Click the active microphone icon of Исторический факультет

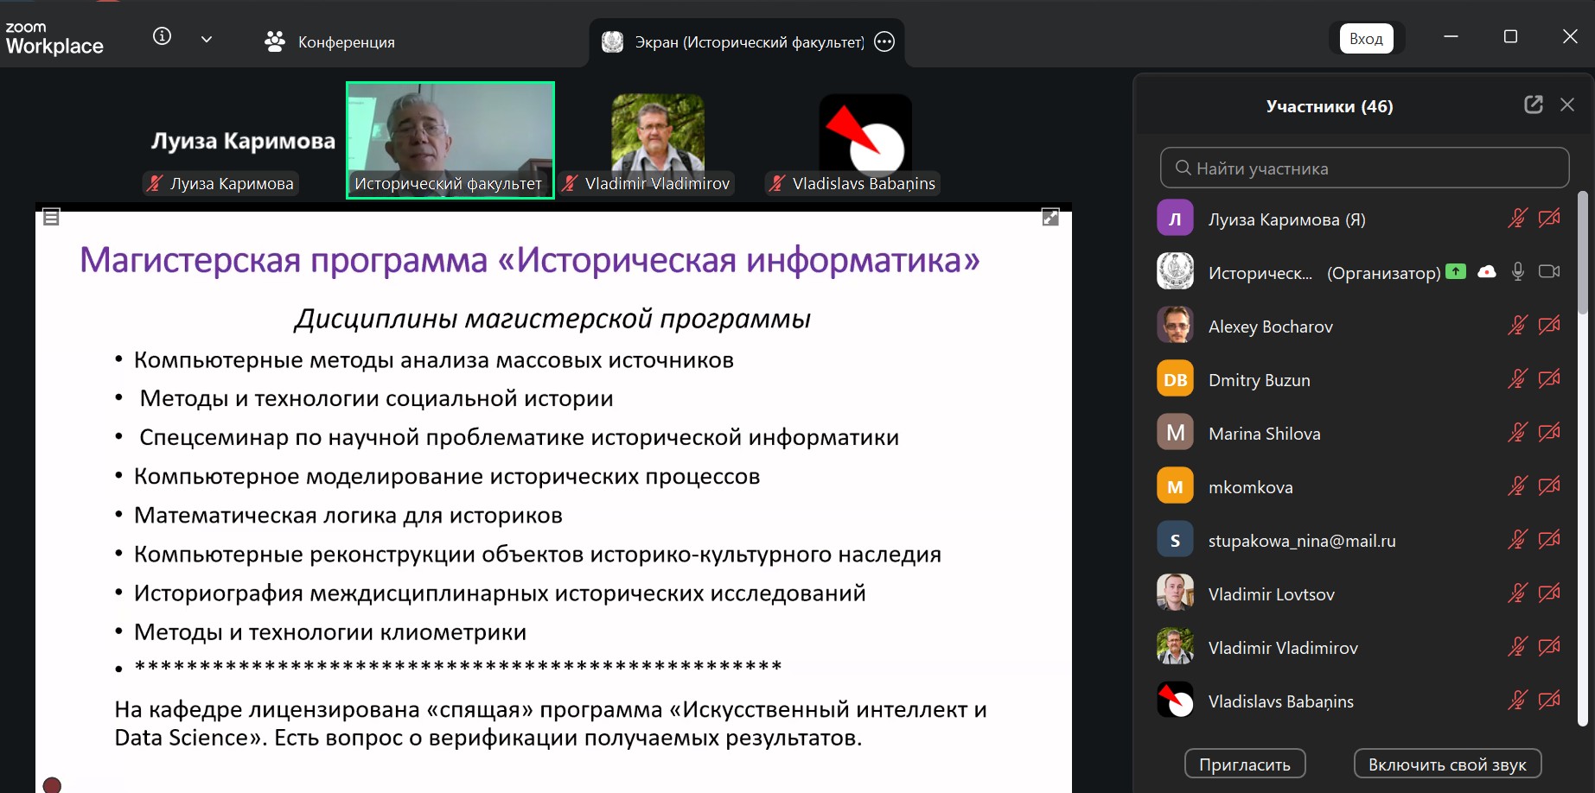click(1517, 271)
